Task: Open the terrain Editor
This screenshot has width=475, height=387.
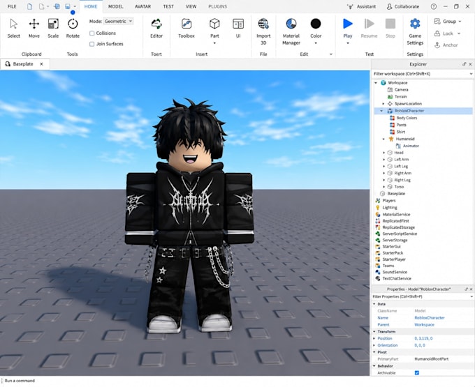Action: [x=156, y=29]
